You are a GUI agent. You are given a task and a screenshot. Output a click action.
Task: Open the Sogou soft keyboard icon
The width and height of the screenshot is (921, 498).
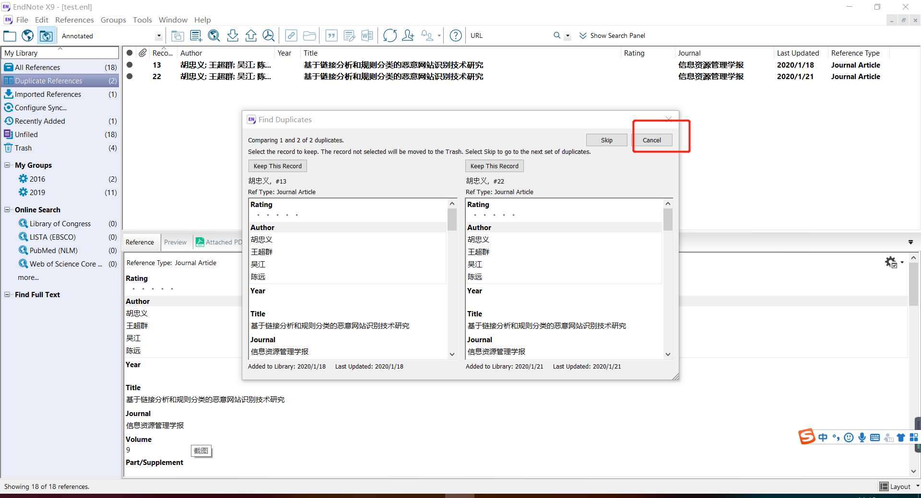pyautogui.click(x=875, y=437)
